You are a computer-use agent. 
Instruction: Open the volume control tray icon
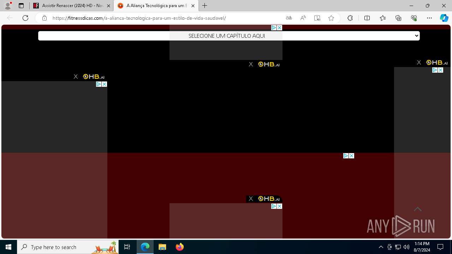406,247
